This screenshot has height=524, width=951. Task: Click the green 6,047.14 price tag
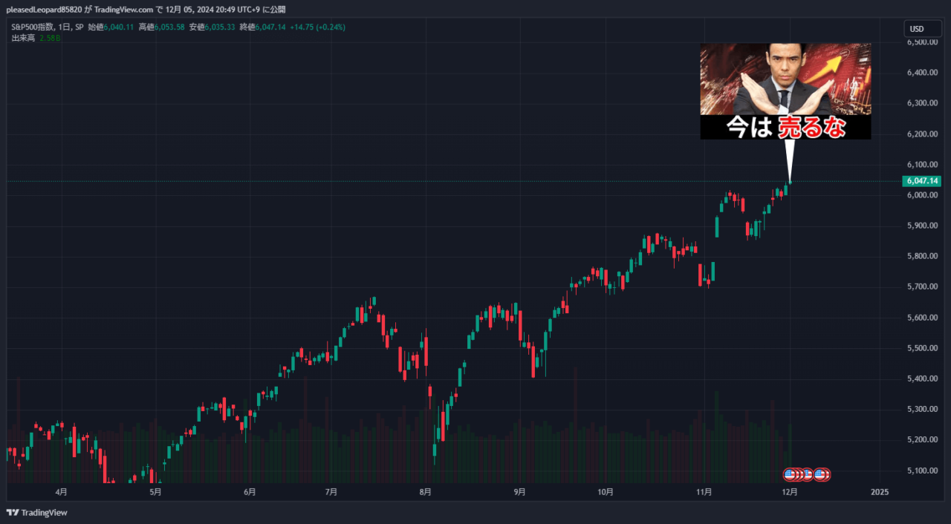pos(923,180)
